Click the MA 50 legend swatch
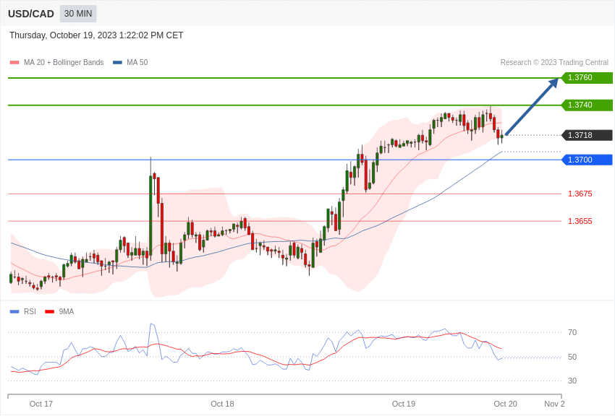Screen dimensions: 615x416 [117, 63]
